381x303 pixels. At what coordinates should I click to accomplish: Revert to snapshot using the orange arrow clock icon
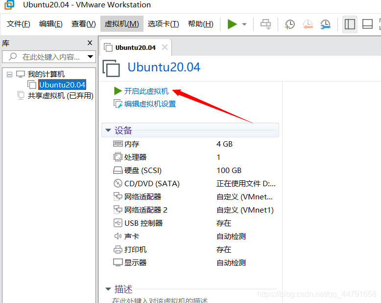(308, 24)
